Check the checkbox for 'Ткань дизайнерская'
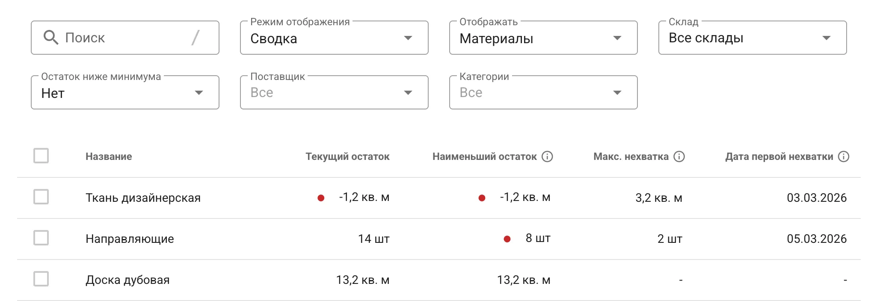 pyautogui.click(x=41, y=198)
